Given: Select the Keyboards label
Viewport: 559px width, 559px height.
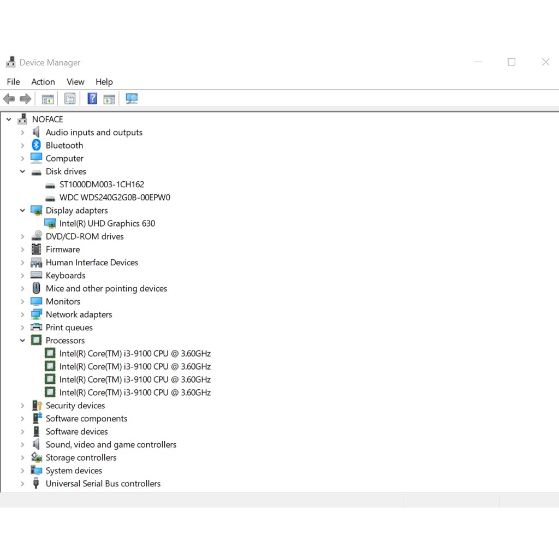Looking at the screenshot, I should click(x=66, y=276).
